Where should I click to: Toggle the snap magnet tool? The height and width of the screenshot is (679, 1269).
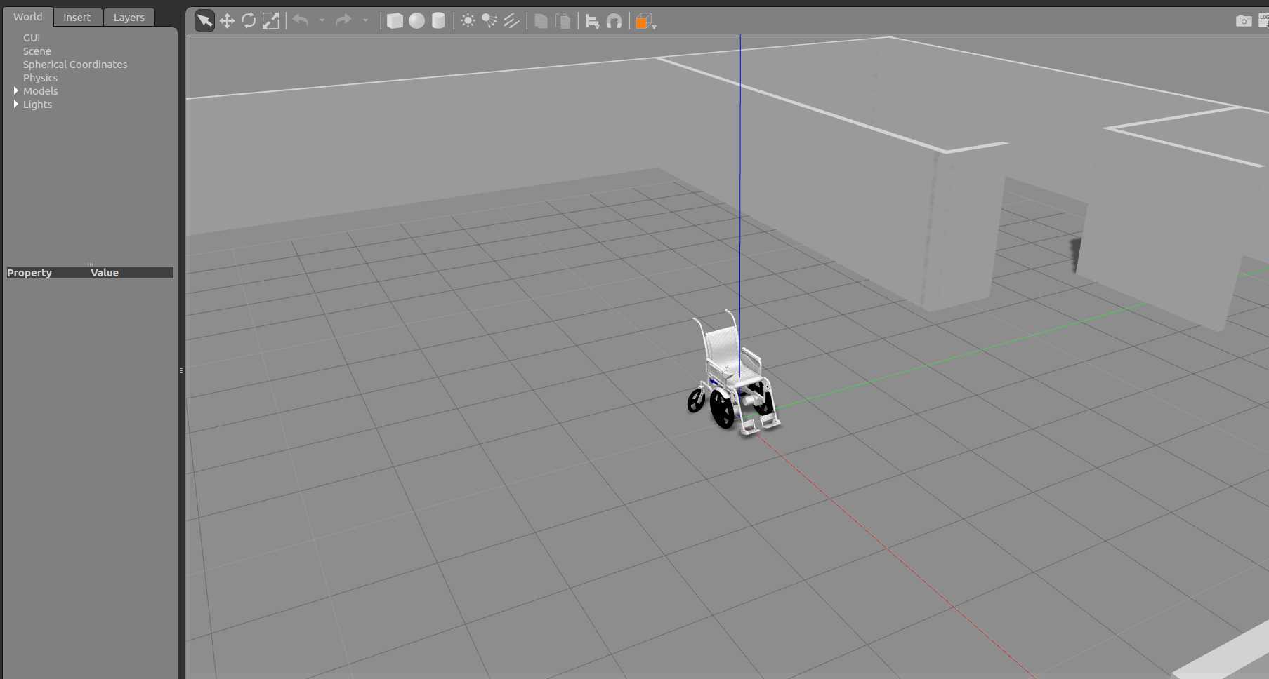coord(614,21)
